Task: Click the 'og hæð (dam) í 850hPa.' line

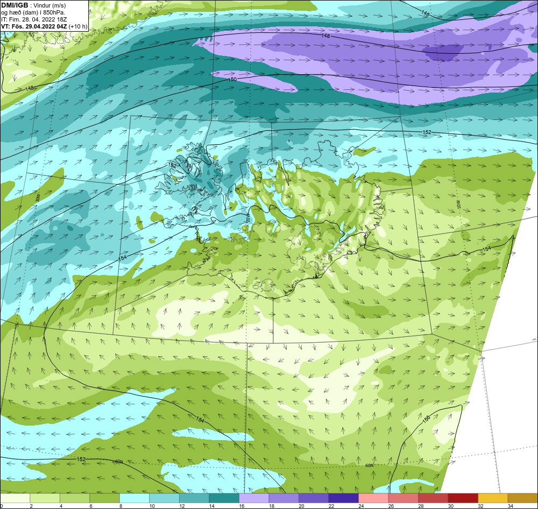Action: (33, 12)
